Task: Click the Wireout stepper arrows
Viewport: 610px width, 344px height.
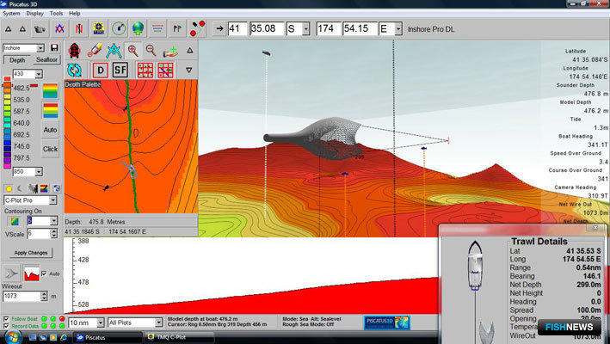Action: coord(44,296)
